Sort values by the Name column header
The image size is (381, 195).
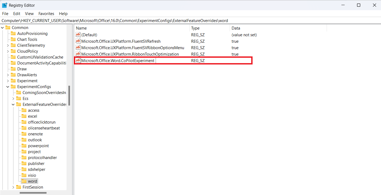pos(132,28)
